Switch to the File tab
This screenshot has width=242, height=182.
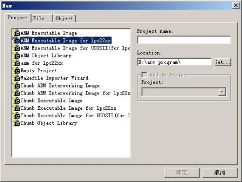[42, 18]
